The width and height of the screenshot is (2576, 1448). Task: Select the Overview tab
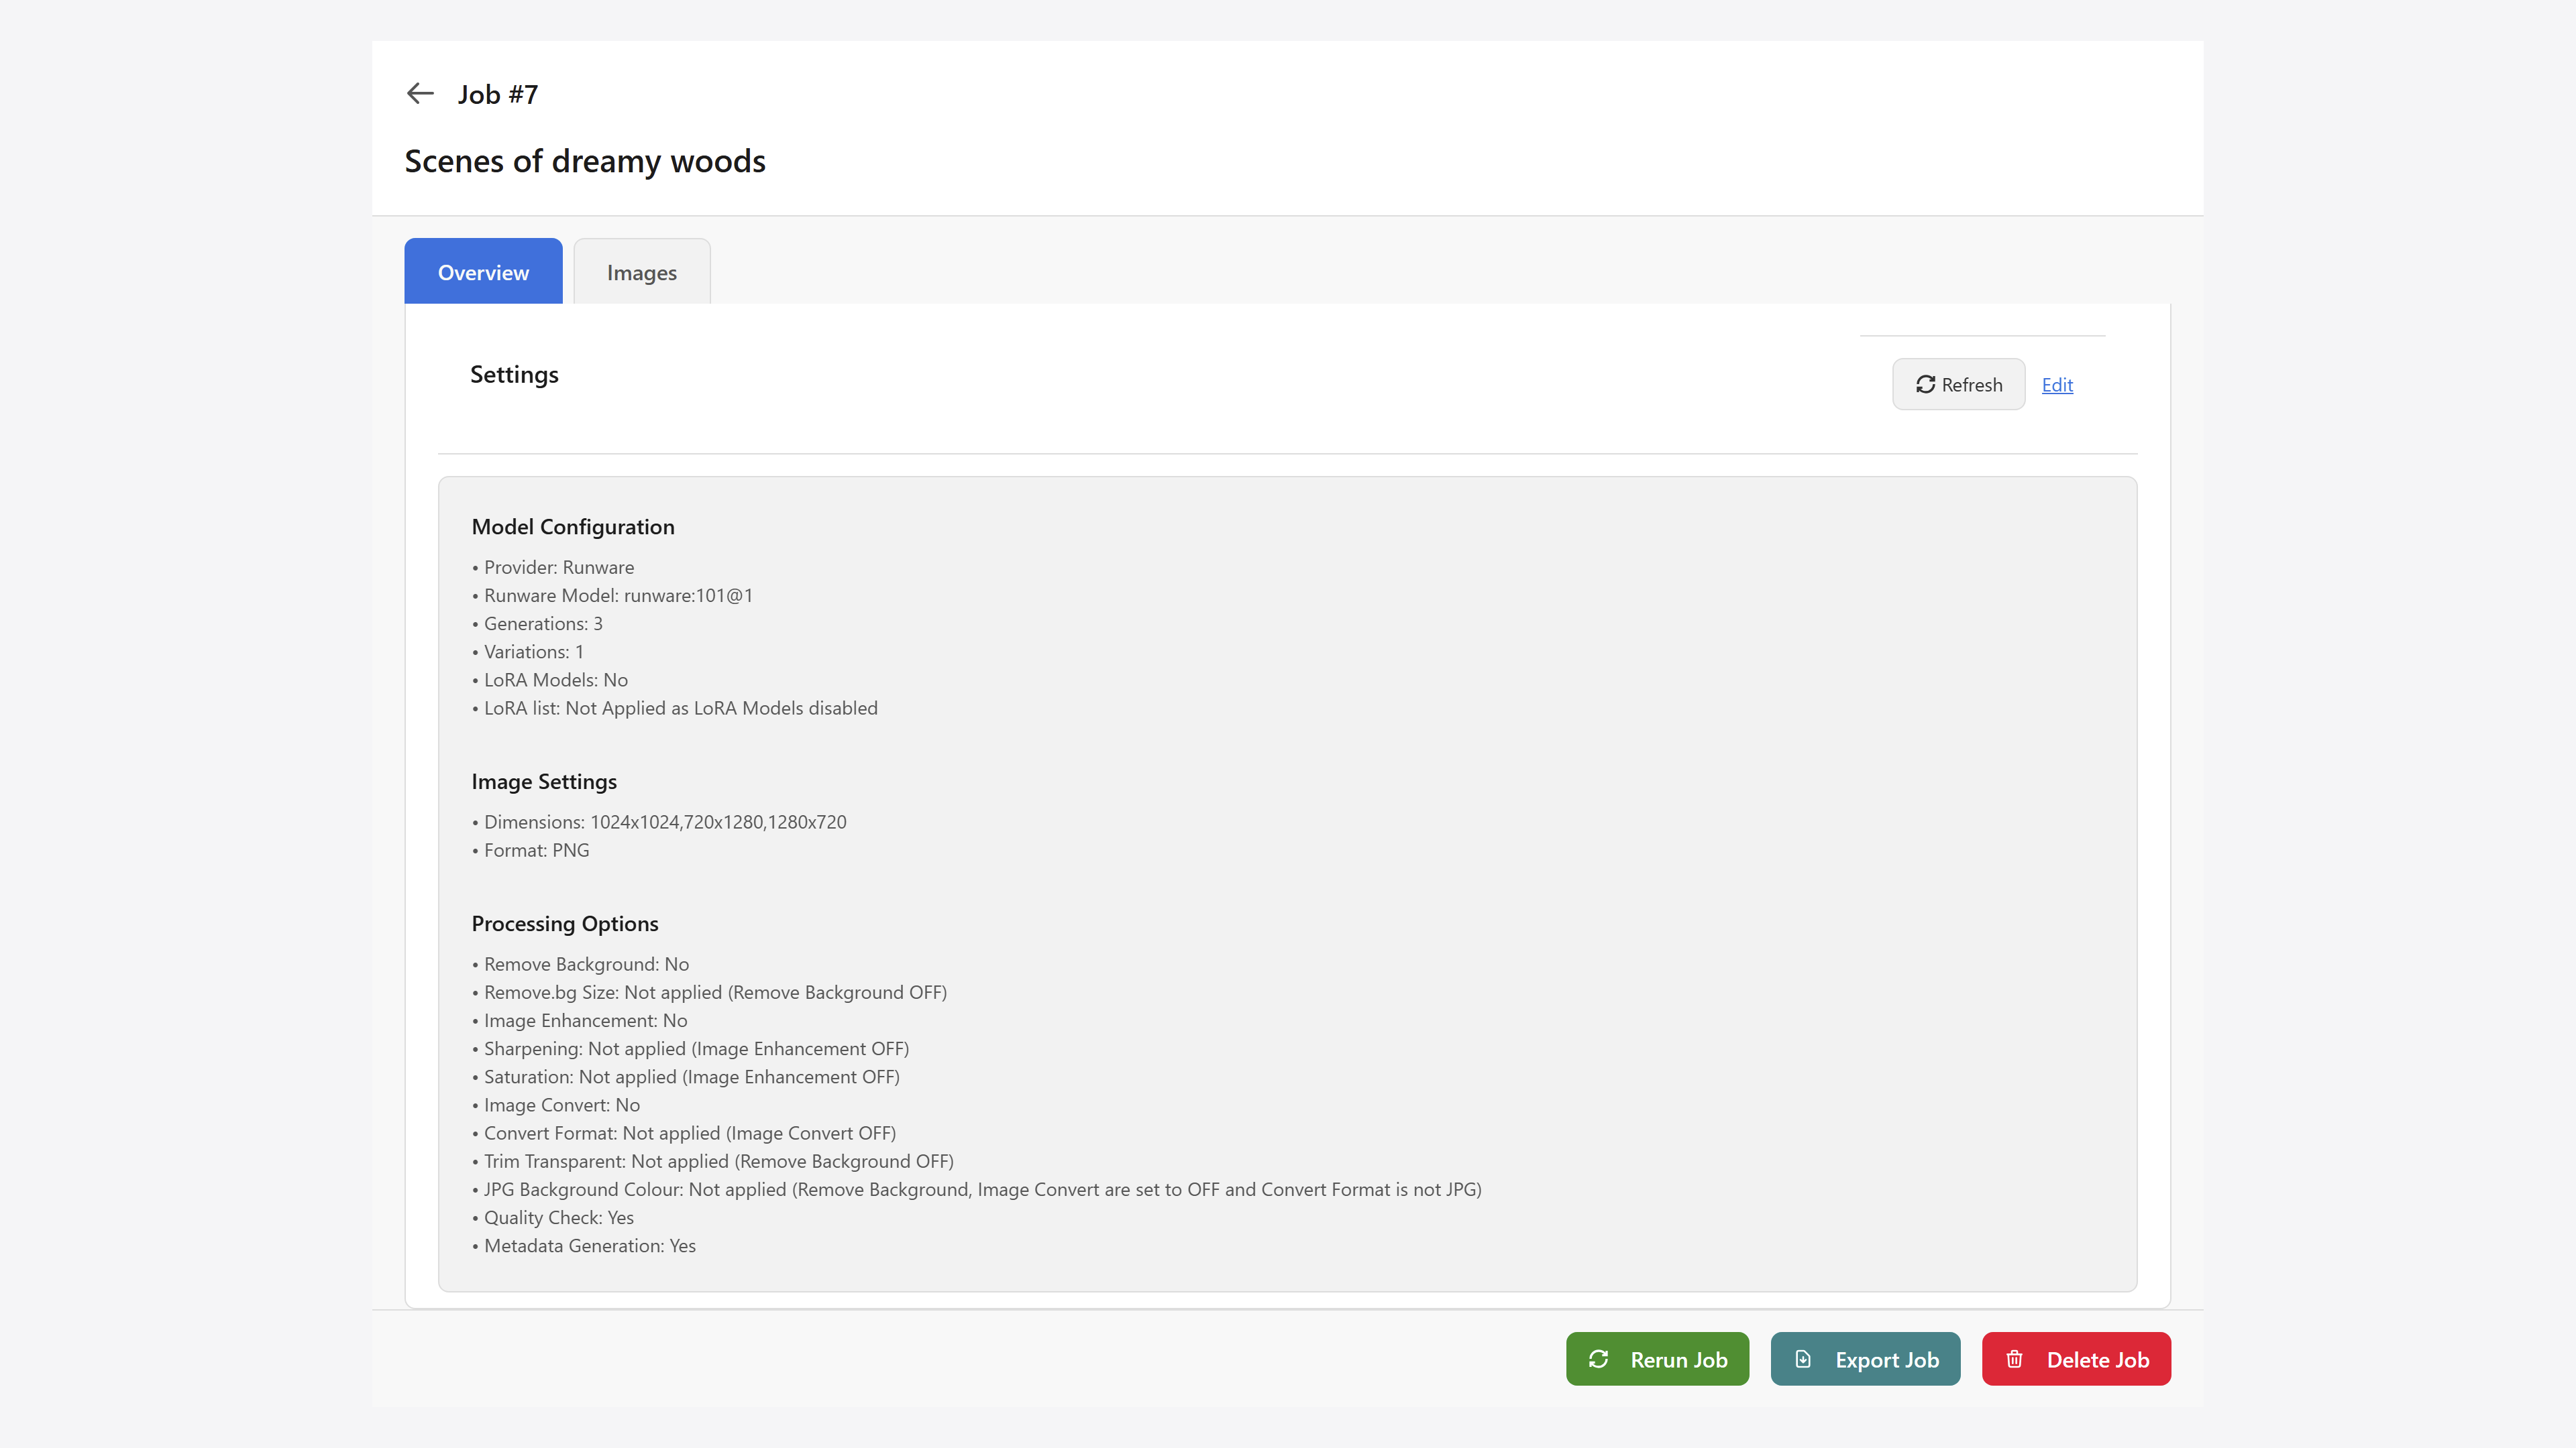(x=483, y=271)
